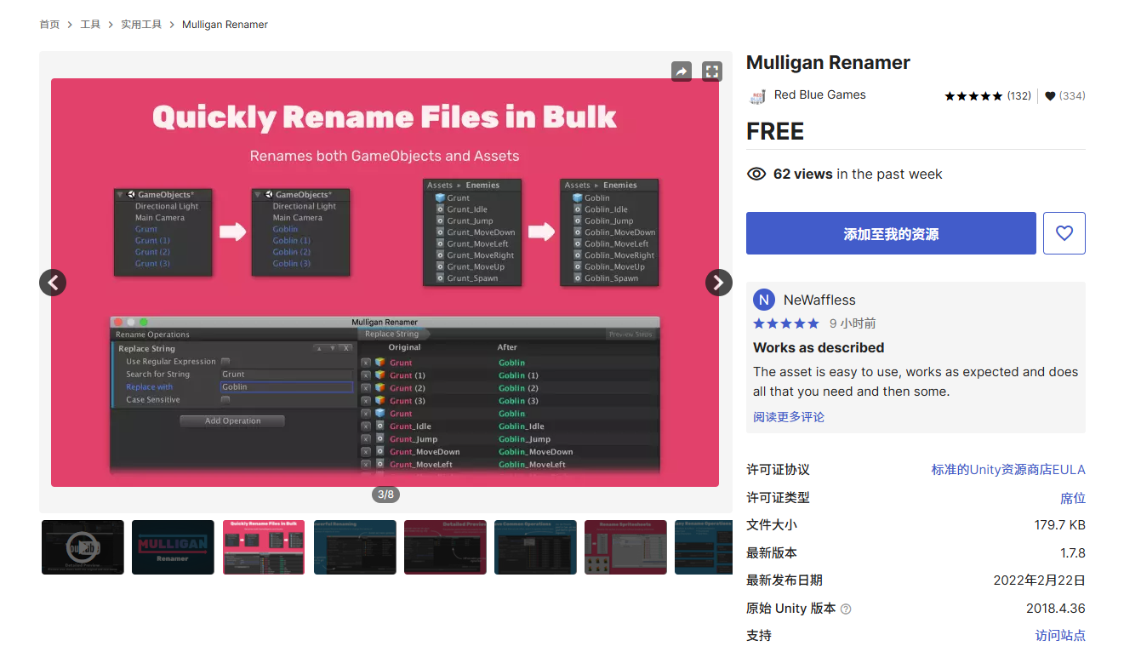Click the 2018.4.36 Unity version value

click(x=1056, y=609)
